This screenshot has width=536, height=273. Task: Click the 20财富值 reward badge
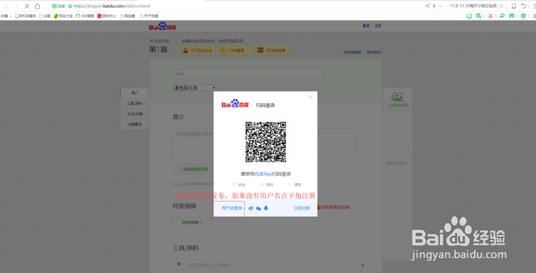[235, 50]
